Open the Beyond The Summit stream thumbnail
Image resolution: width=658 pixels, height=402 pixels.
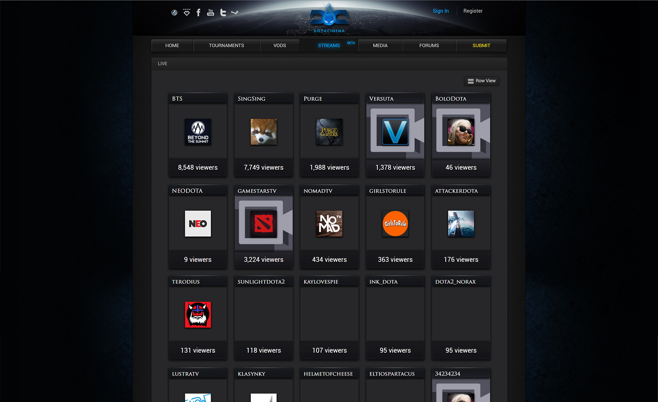(x=198, y=132)
